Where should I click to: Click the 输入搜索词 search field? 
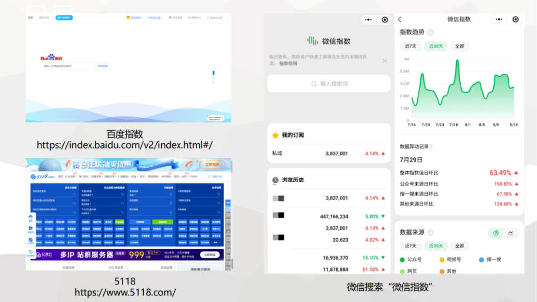pyautogui.click(x=329, y=84)
